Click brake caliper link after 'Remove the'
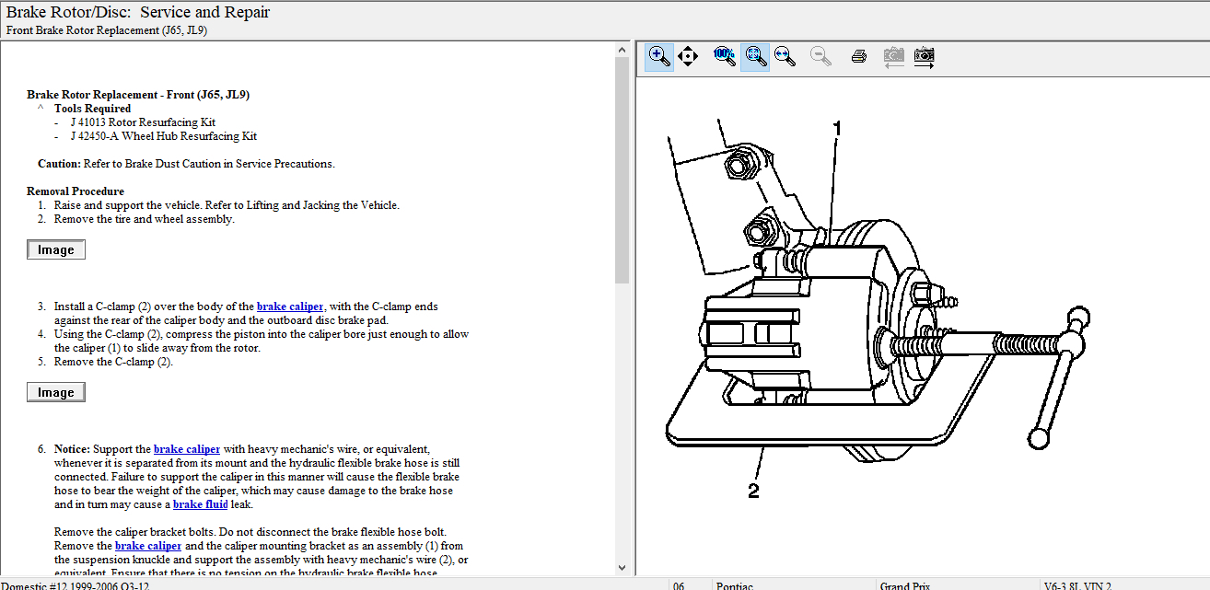 coord(148,546)
